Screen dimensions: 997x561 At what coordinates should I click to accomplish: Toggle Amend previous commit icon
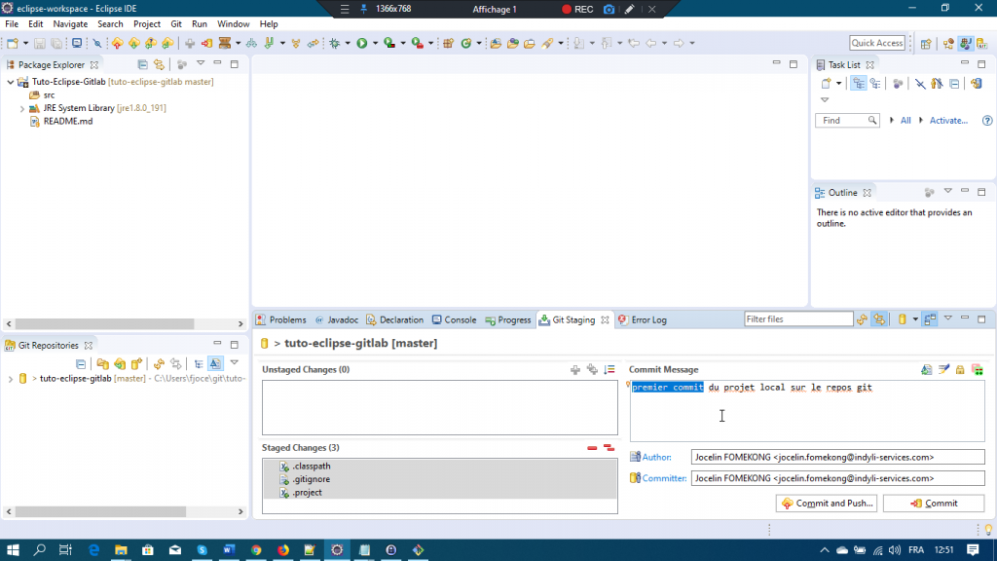[927, 369]
